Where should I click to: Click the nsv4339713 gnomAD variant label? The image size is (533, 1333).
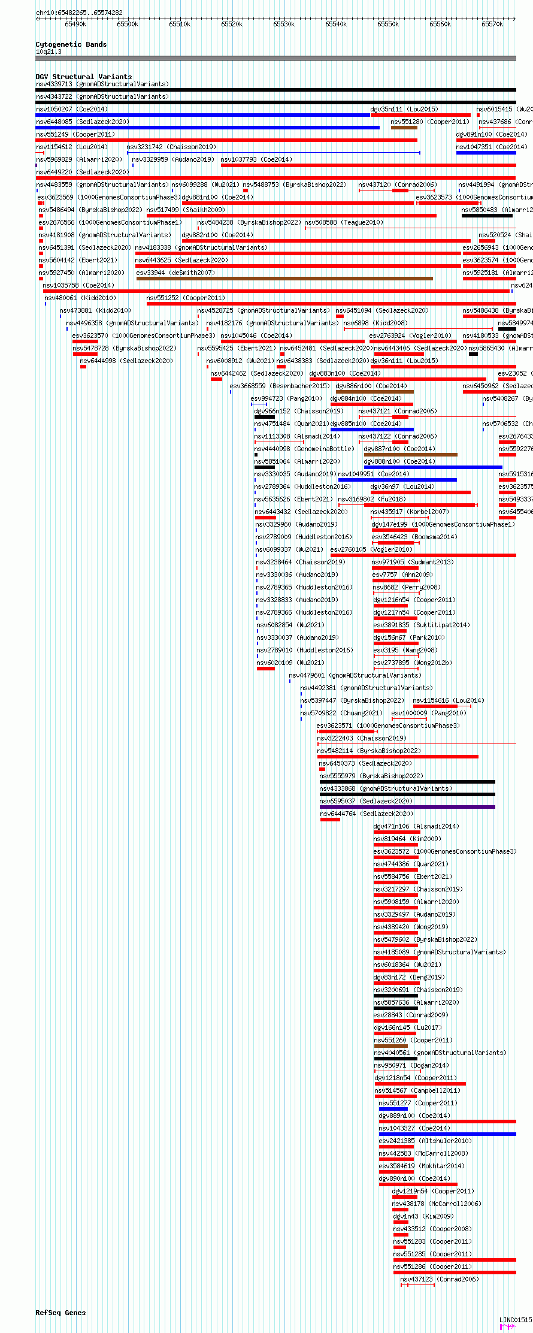tap(102, 84)
